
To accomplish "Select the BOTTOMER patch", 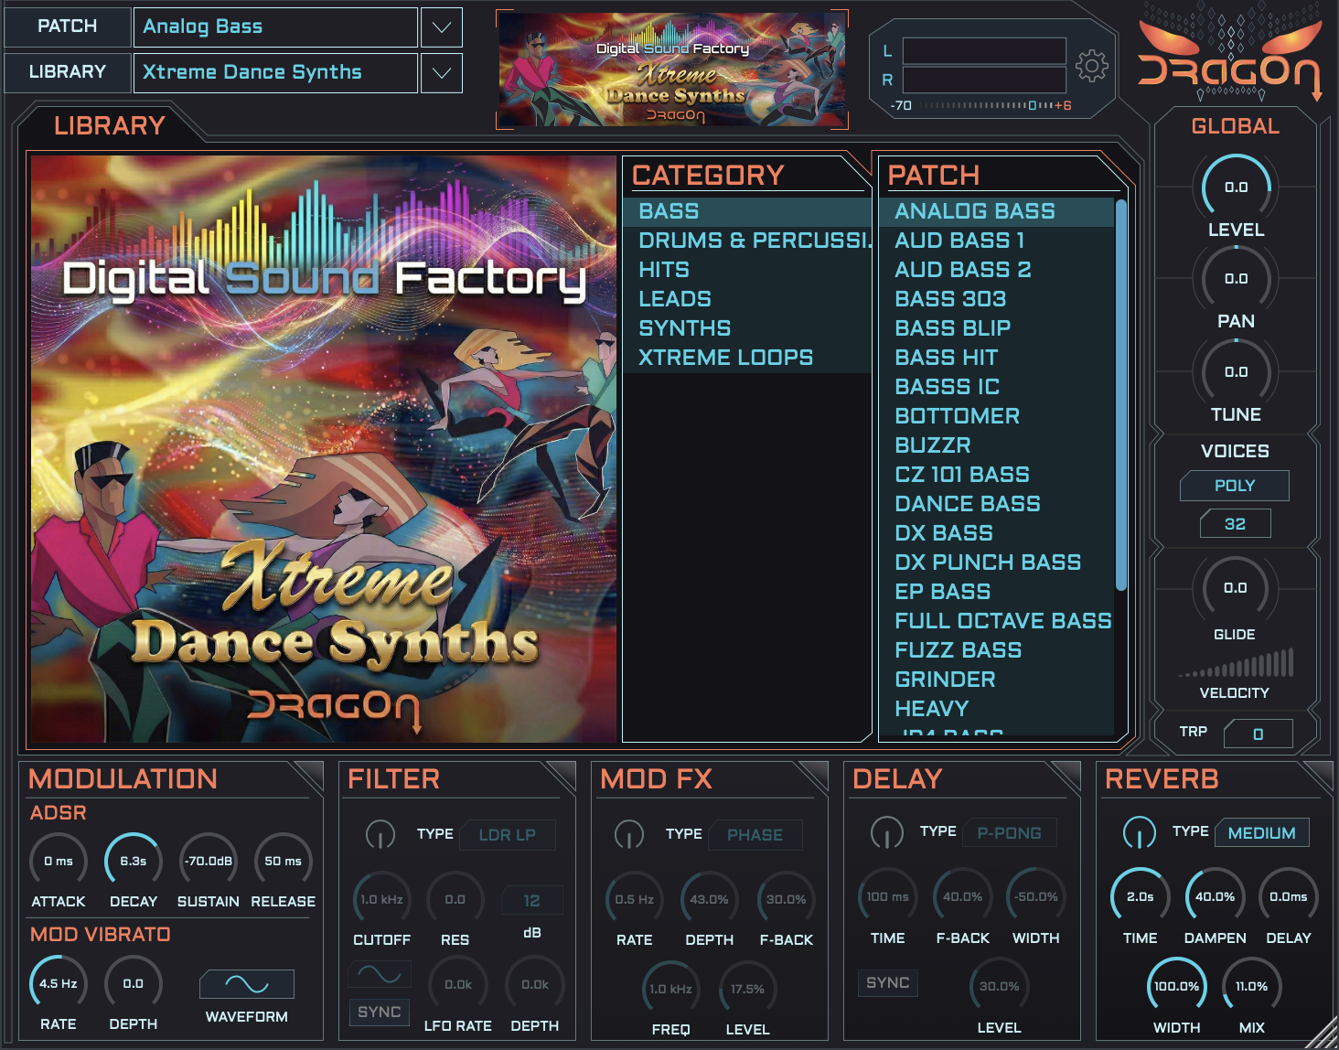I will coord(996,416).
